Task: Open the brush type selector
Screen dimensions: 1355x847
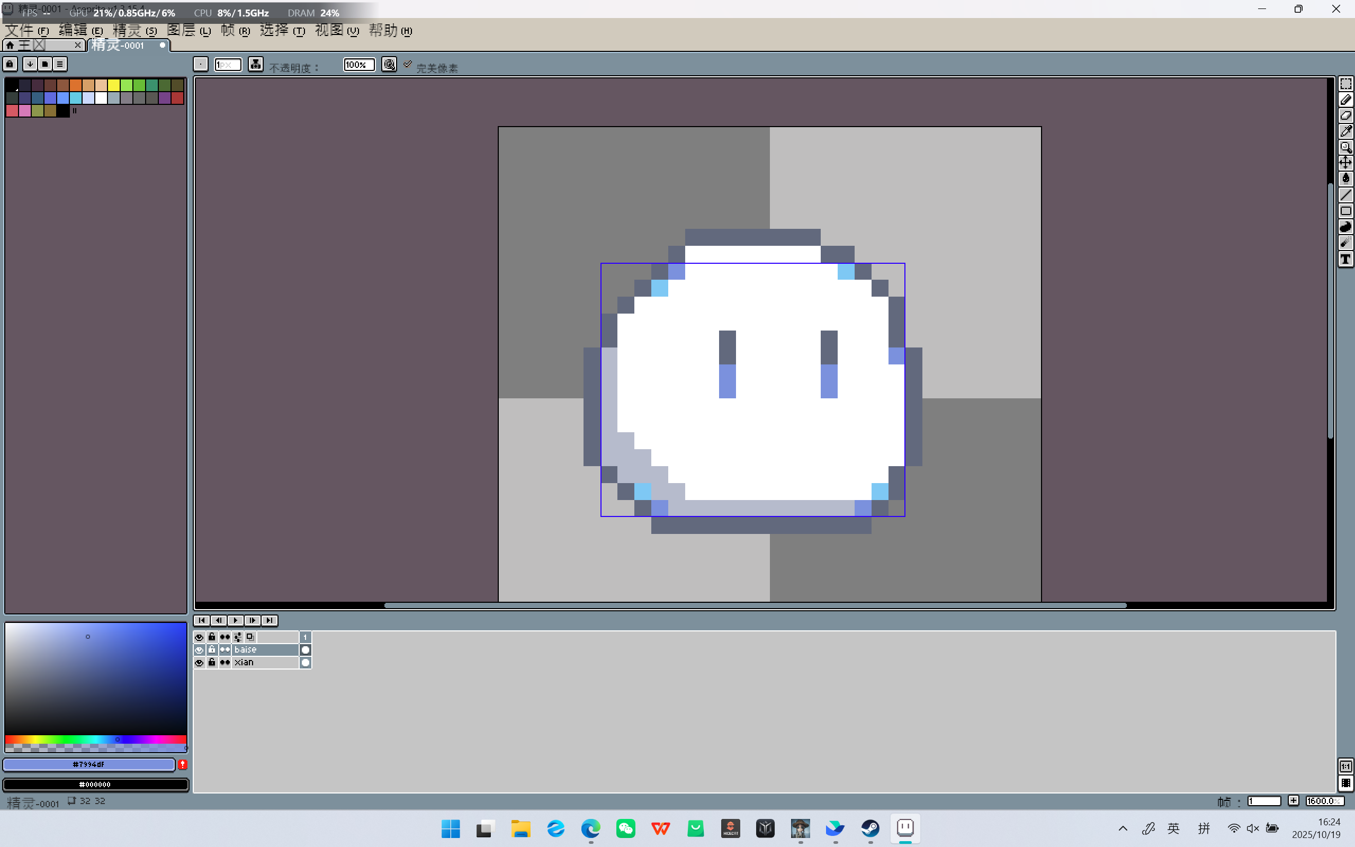Action: tap(201, 65)
